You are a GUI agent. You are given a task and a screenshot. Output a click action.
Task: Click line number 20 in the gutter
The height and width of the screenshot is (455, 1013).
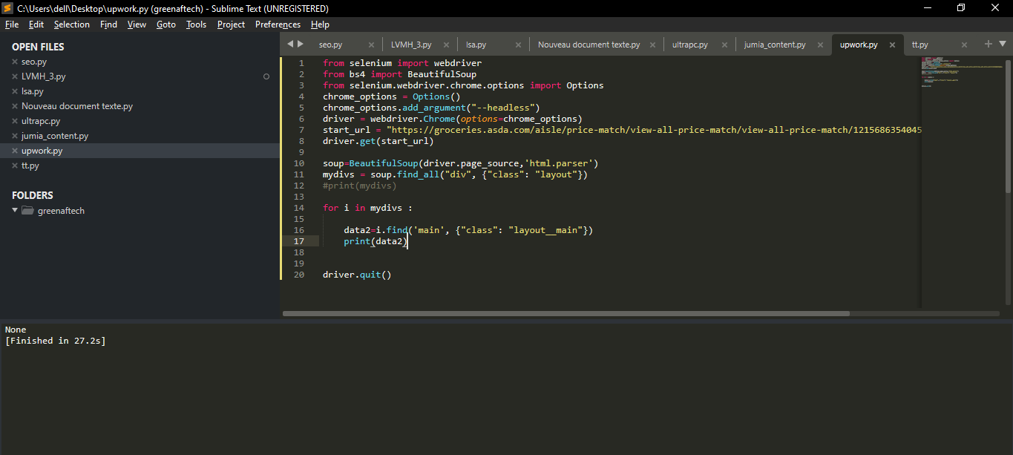pos(299,275)
